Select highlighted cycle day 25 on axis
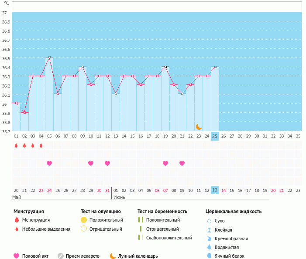This screenshot has height=259, width=306. pos(215,136)
